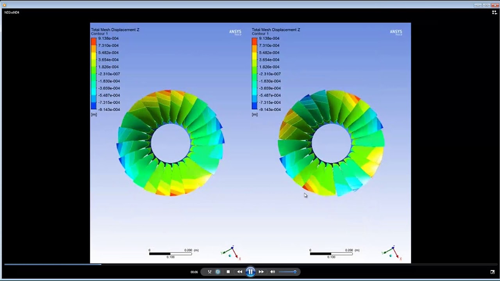Click right 'Total Mesh Displacement Z' label
The image size is (500, 281).
pyautogui.click(x=276, y=30)
